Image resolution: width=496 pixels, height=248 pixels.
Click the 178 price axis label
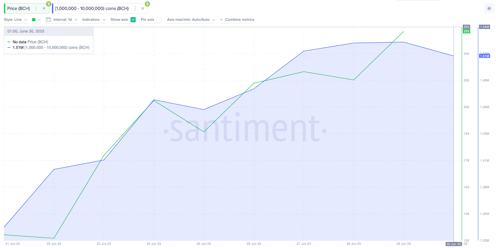pyautogui.click(x=467, y=160)
